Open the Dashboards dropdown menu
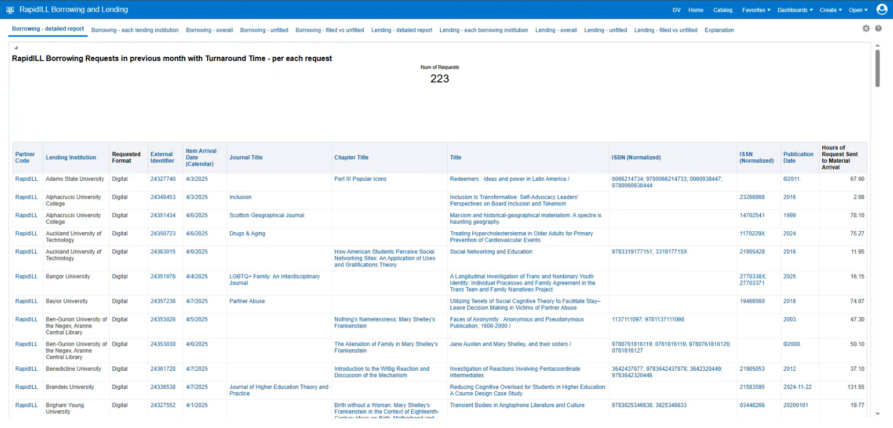This screenshot has width=893, height=428. [795, 10]
